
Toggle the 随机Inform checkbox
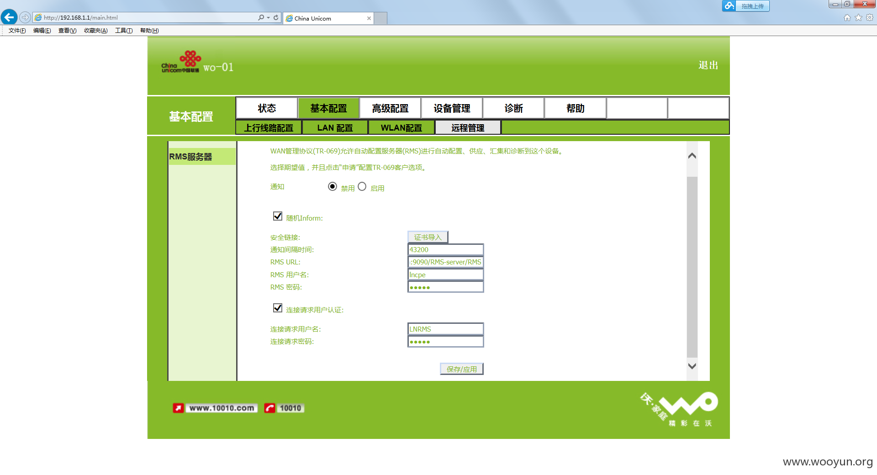[x=278, y=216]
